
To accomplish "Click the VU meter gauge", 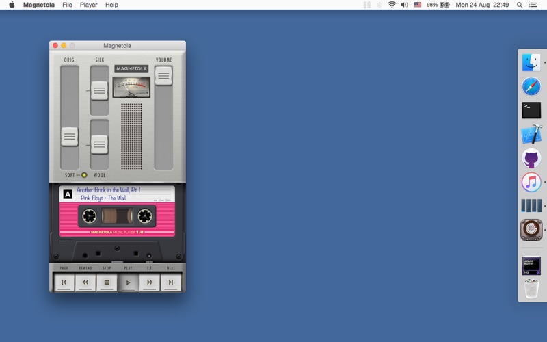I will tap(131, 88).
